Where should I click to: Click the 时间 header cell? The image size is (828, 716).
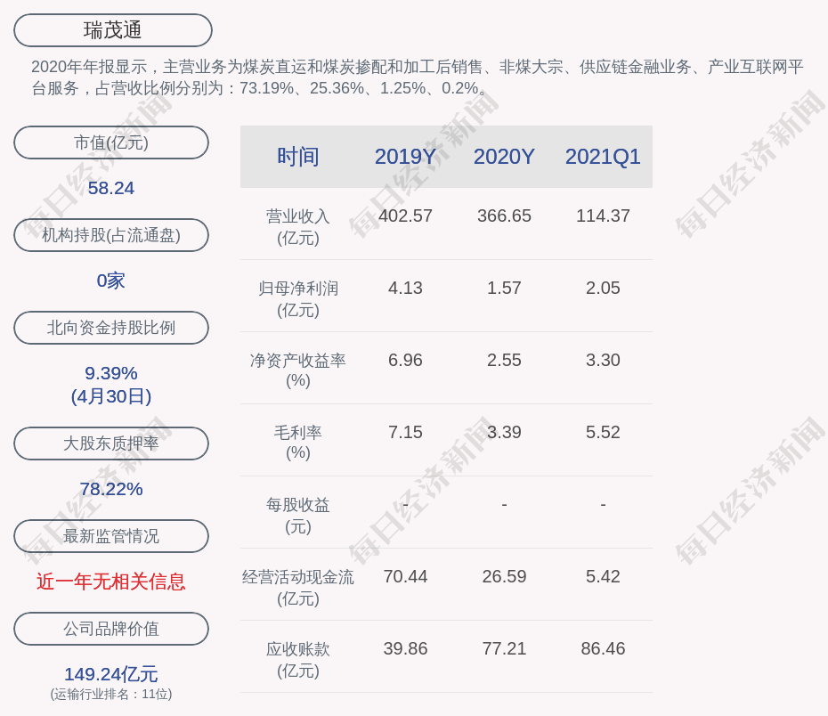(297, 157)
